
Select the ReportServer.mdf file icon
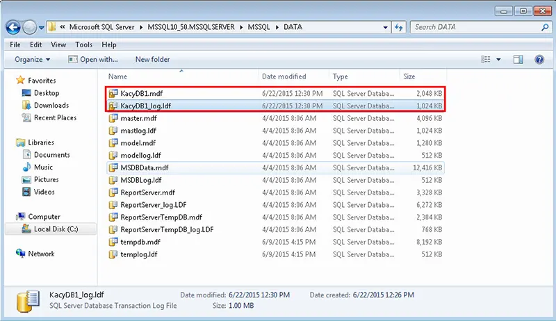[x=113, y=192]
